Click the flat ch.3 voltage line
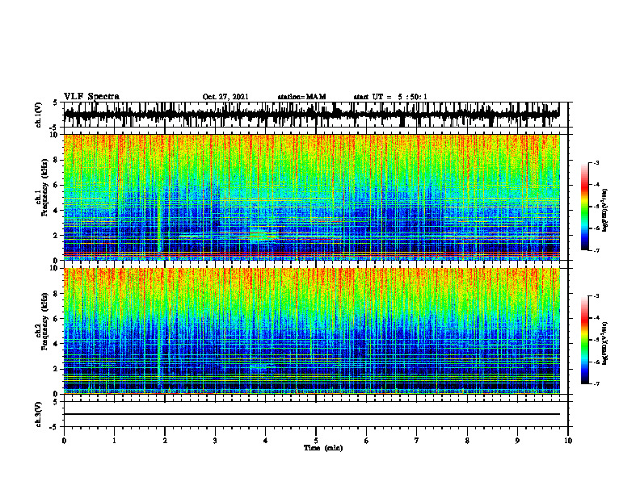The width and height of the screenshot is (640, 494). (x=311, y=414)
